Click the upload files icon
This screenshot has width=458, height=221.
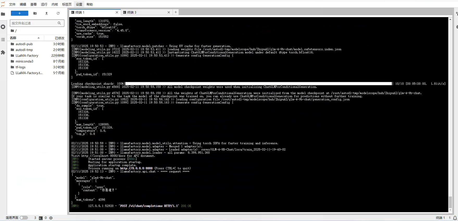point(47,13)
